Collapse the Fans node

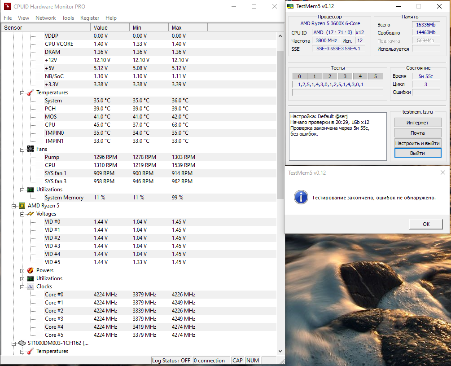click(x=22, y=150)
